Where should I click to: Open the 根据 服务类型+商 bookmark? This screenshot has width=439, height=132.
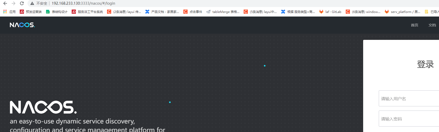coord(298,12)
